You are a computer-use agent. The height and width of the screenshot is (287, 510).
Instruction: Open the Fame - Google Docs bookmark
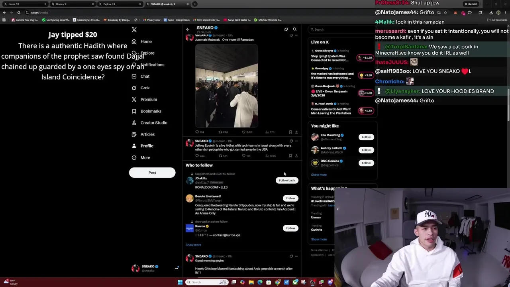point(178,20)
